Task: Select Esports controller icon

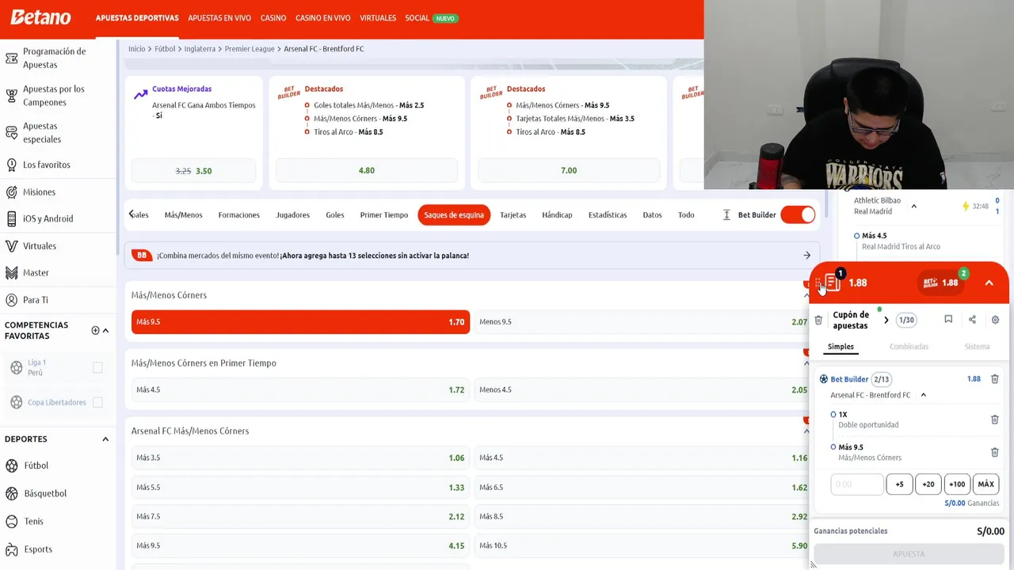Action: pos(12,549)
